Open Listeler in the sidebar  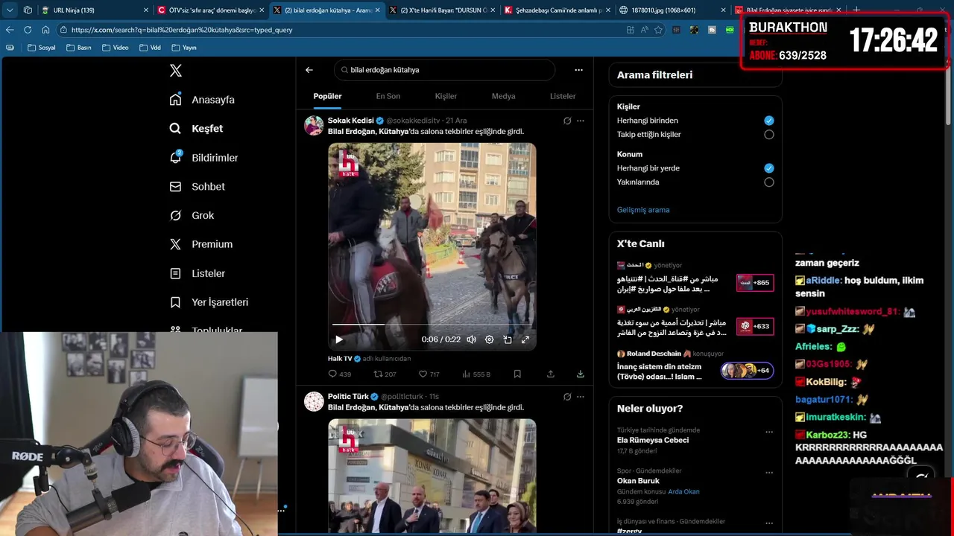[197, 273]
